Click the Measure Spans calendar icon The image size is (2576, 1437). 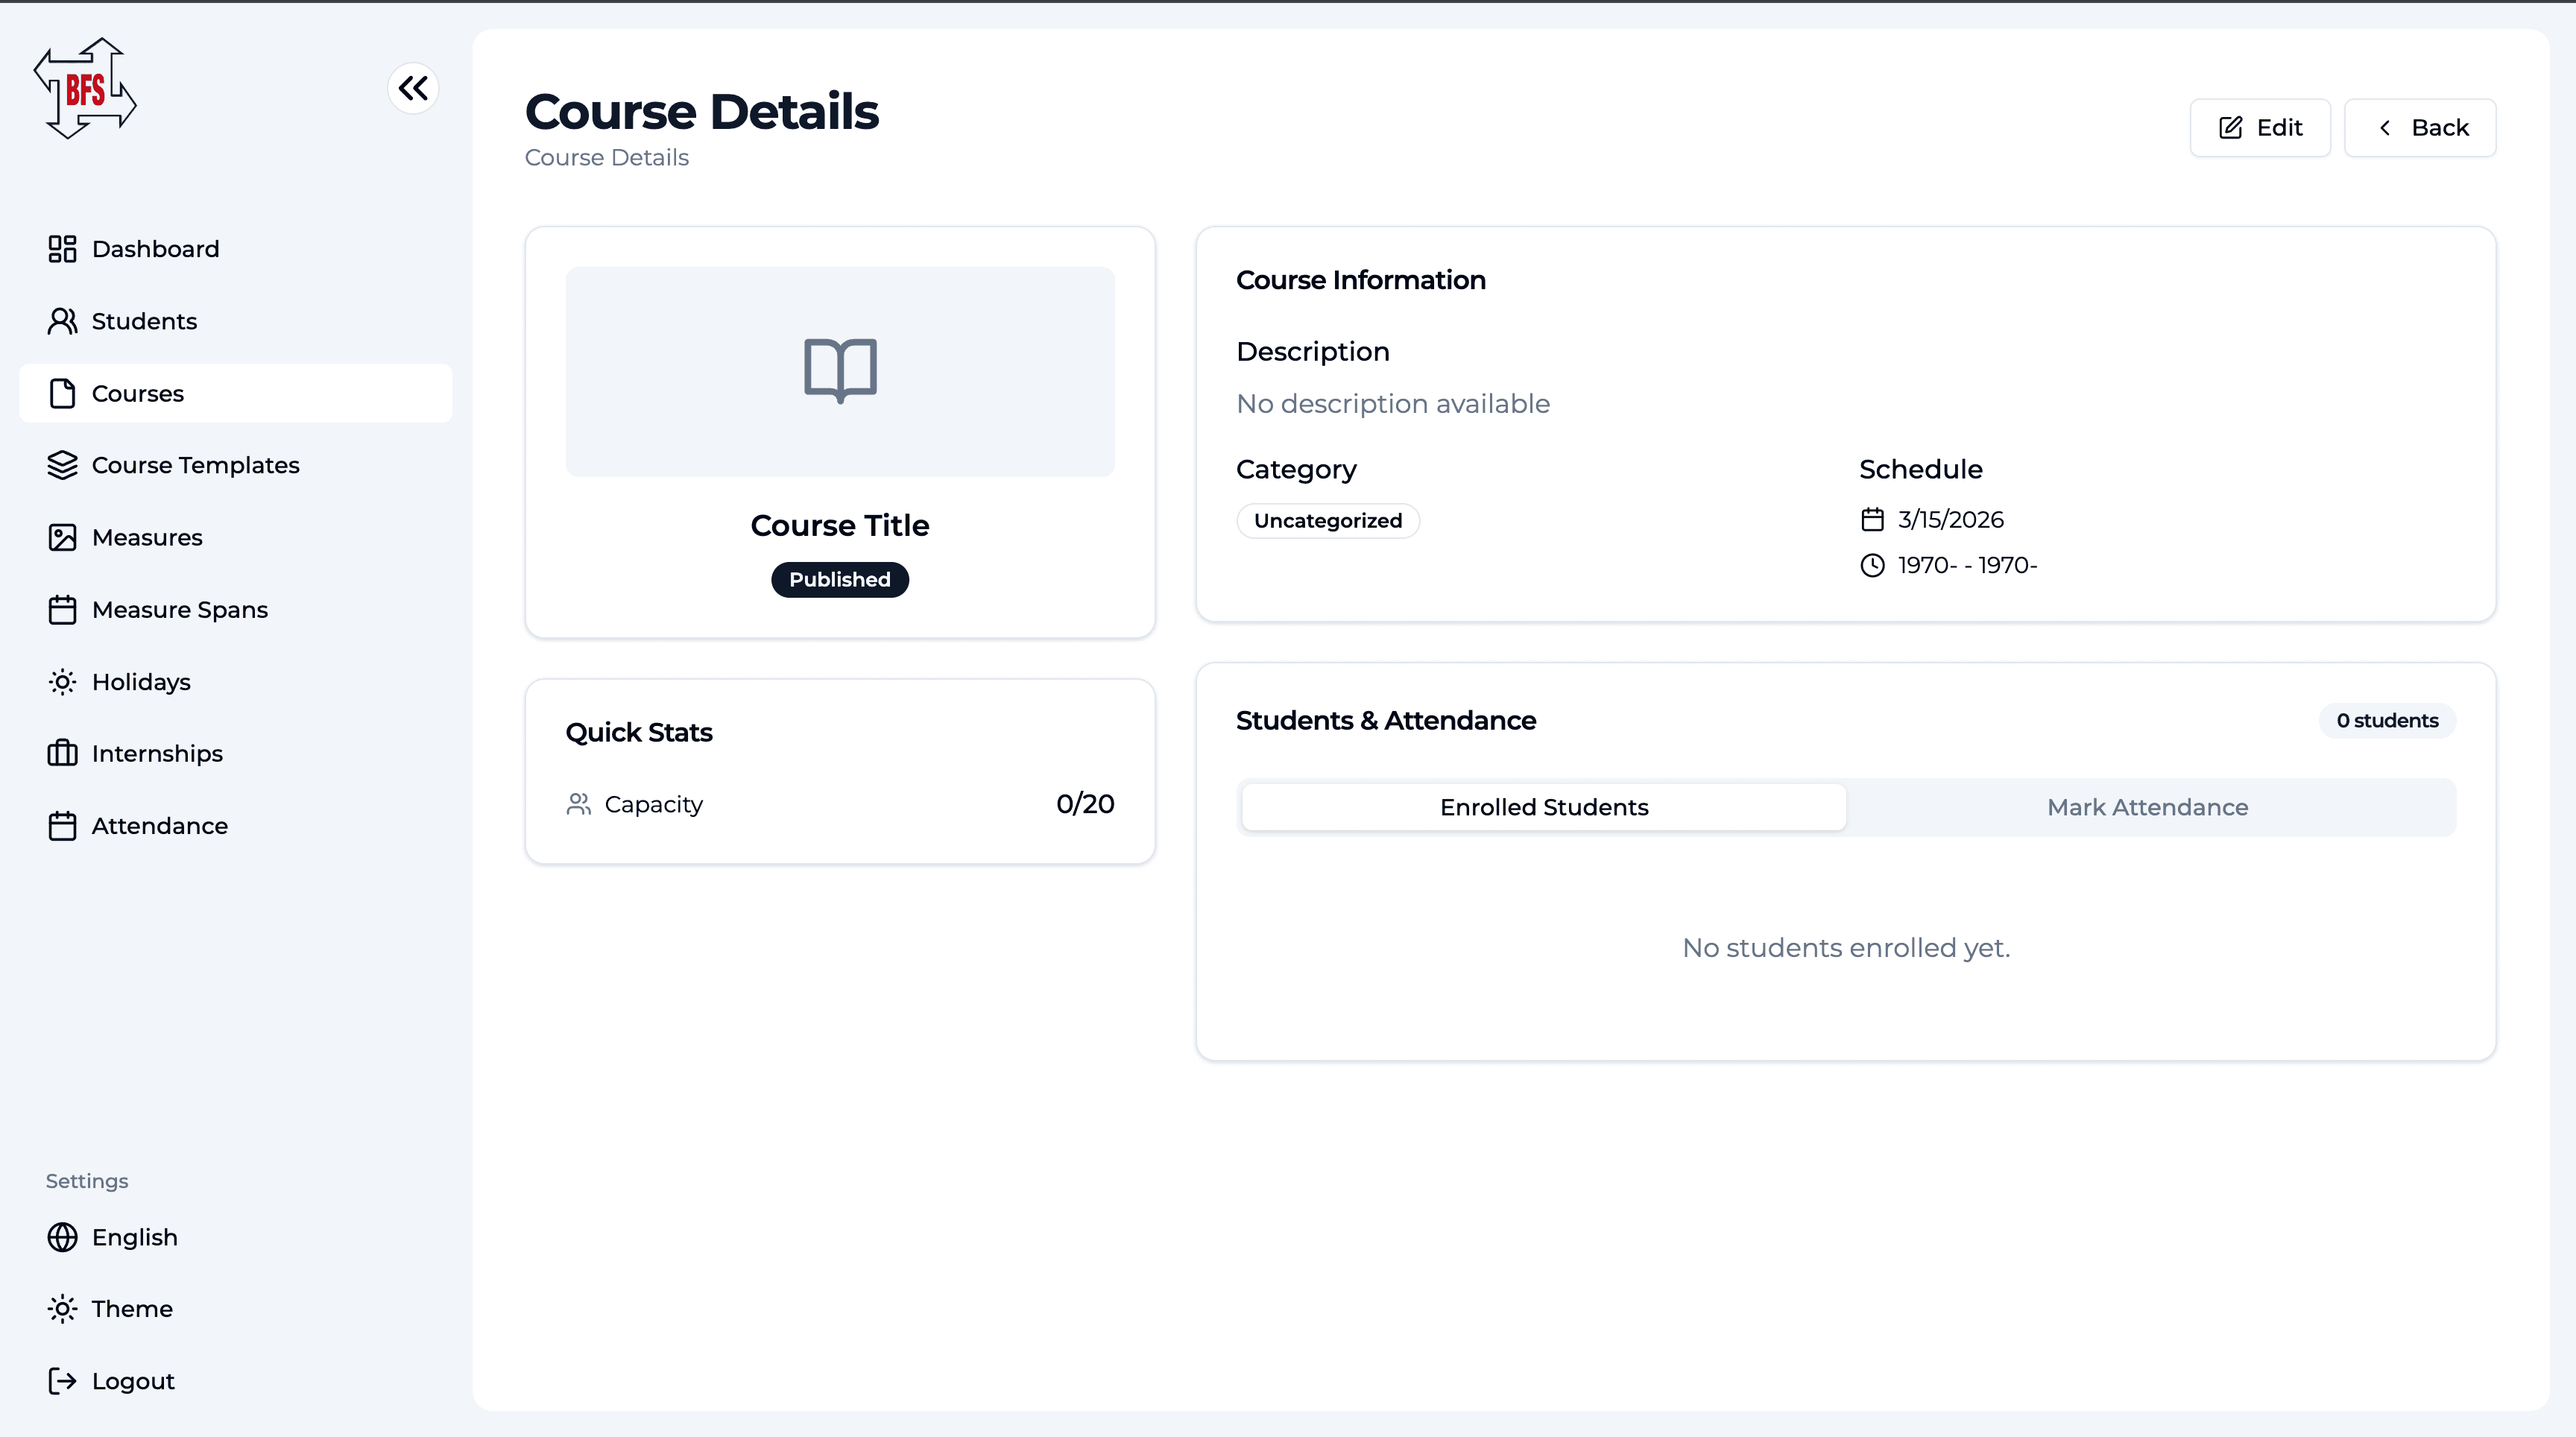62,610
